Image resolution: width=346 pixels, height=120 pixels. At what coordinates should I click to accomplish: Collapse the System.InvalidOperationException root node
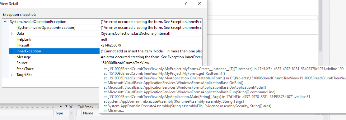tap(5, 22)
